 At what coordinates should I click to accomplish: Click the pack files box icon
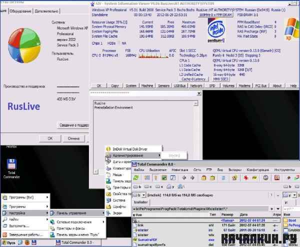click(x=204, y=177)
